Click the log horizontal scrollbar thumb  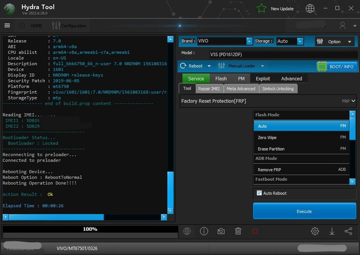tap(56, 217)
